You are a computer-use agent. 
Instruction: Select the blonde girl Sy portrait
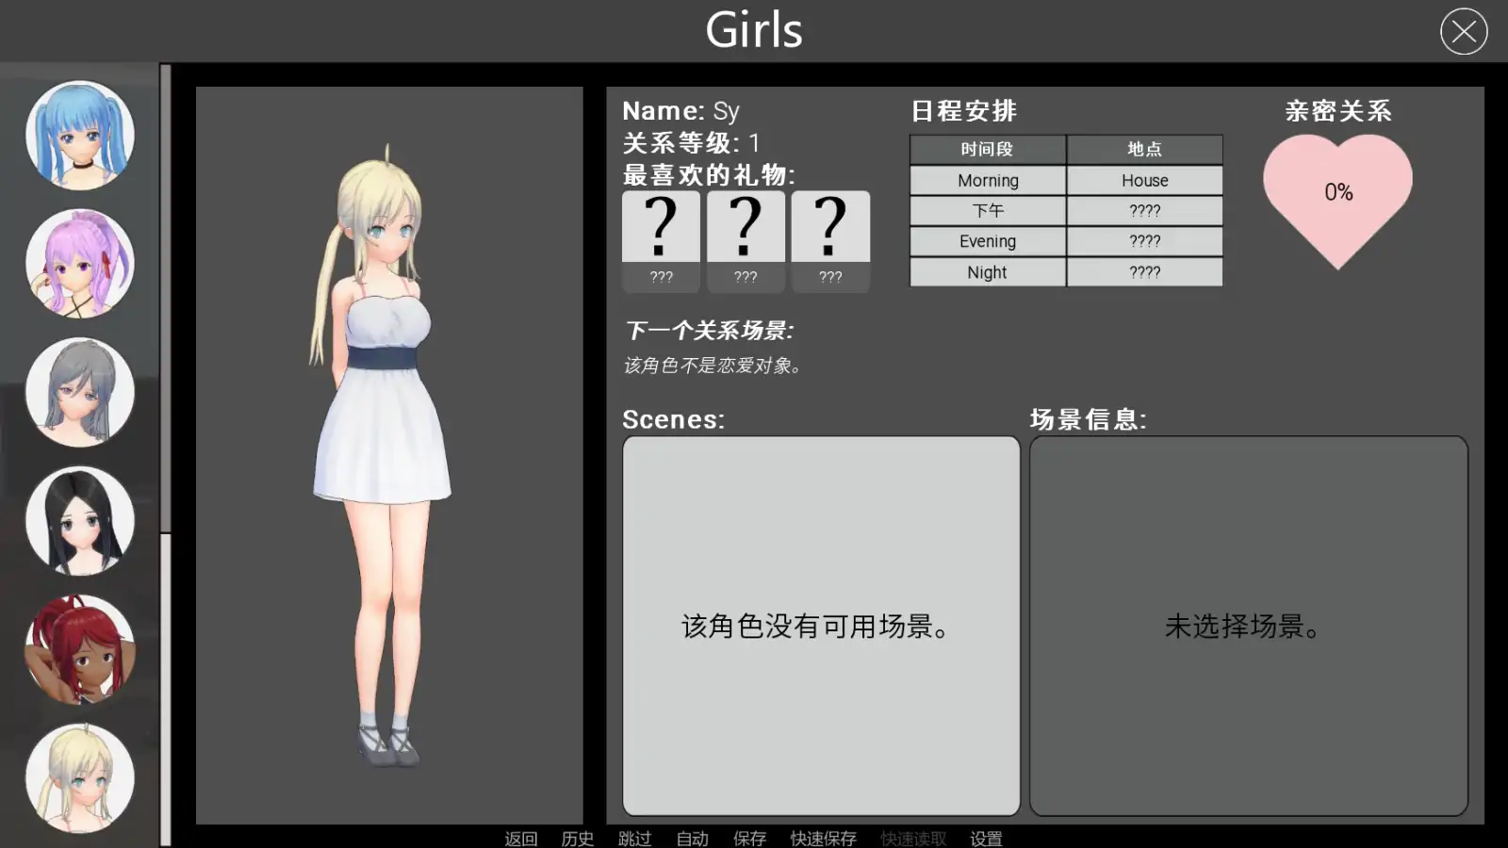[80, 778]
